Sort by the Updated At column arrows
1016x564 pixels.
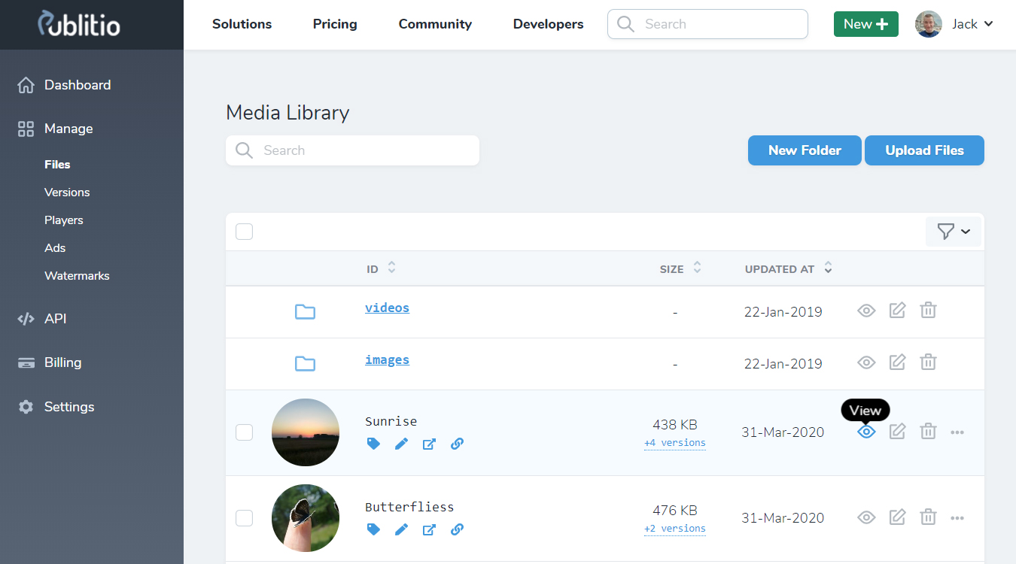pyautogui.click(x=828, y=268)
